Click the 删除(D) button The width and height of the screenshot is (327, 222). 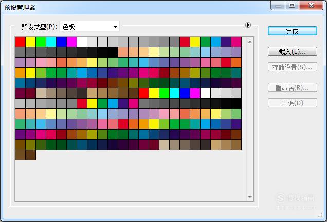pos(293,103)
